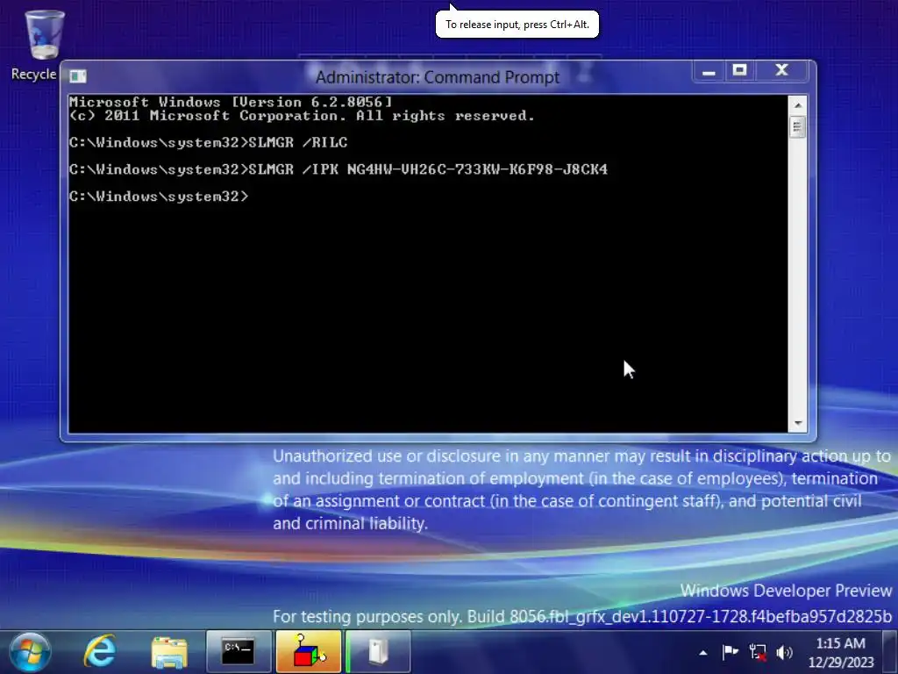Close the Administrator Command Prompt window
The width and height of the screenshot is (898, 674).
(x=781, y=71)
